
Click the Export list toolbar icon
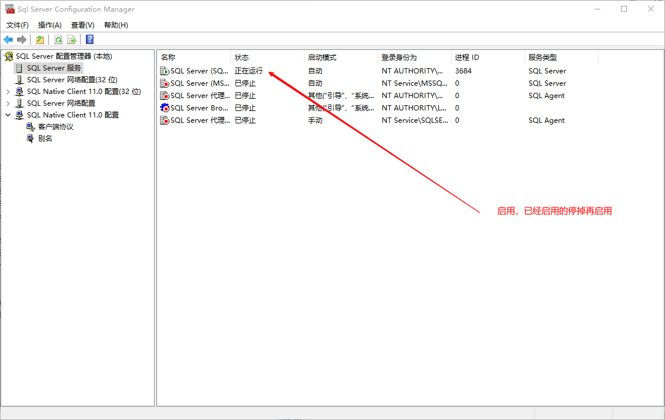(x=72, y=40)
